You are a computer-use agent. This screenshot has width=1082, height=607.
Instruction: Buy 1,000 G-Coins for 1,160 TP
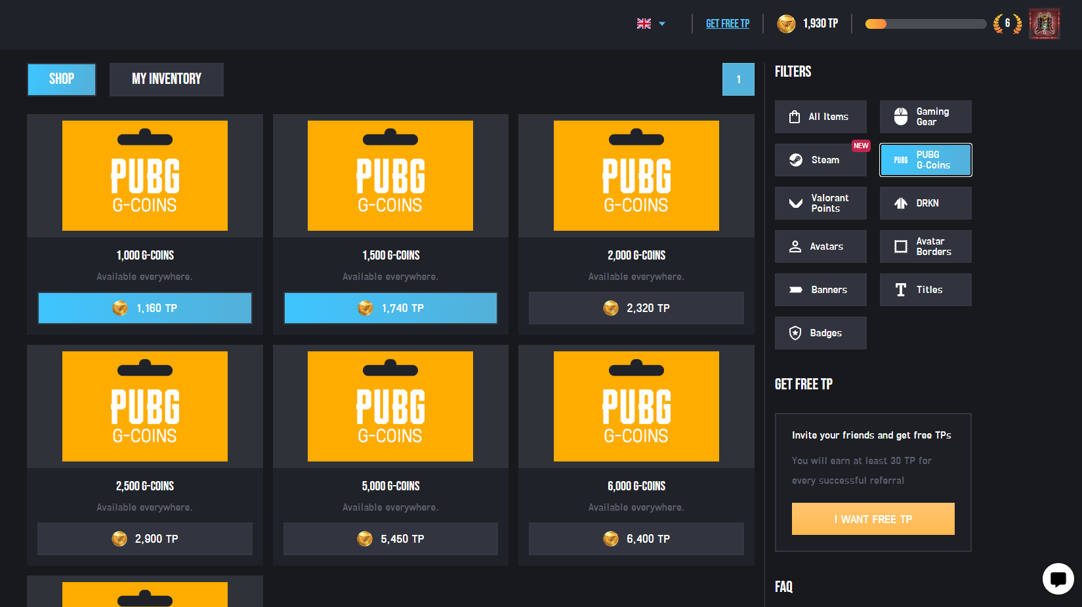click(145, 308)
